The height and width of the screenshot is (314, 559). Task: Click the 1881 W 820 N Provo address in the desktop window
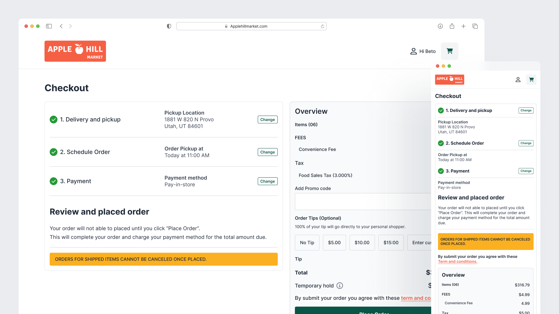(x=189, y=119)
